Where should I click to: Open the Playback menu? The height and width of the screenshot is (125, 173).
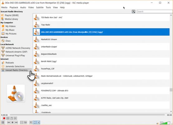pos(14,7)
